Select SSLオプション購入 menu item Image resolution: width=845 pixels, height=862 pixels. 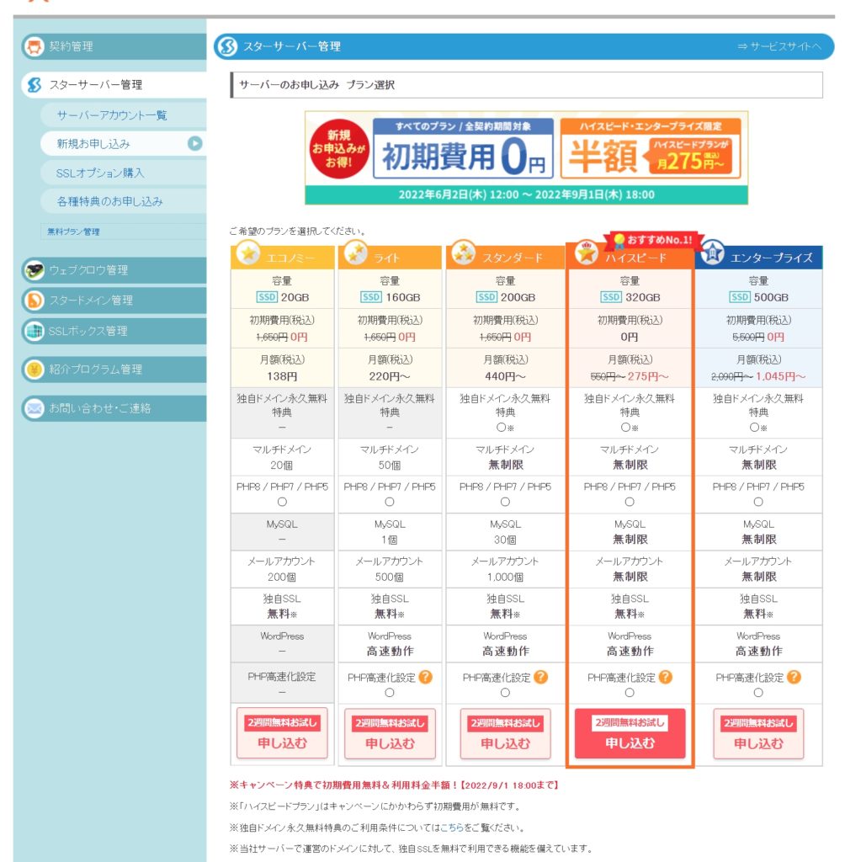pos(100,173)
